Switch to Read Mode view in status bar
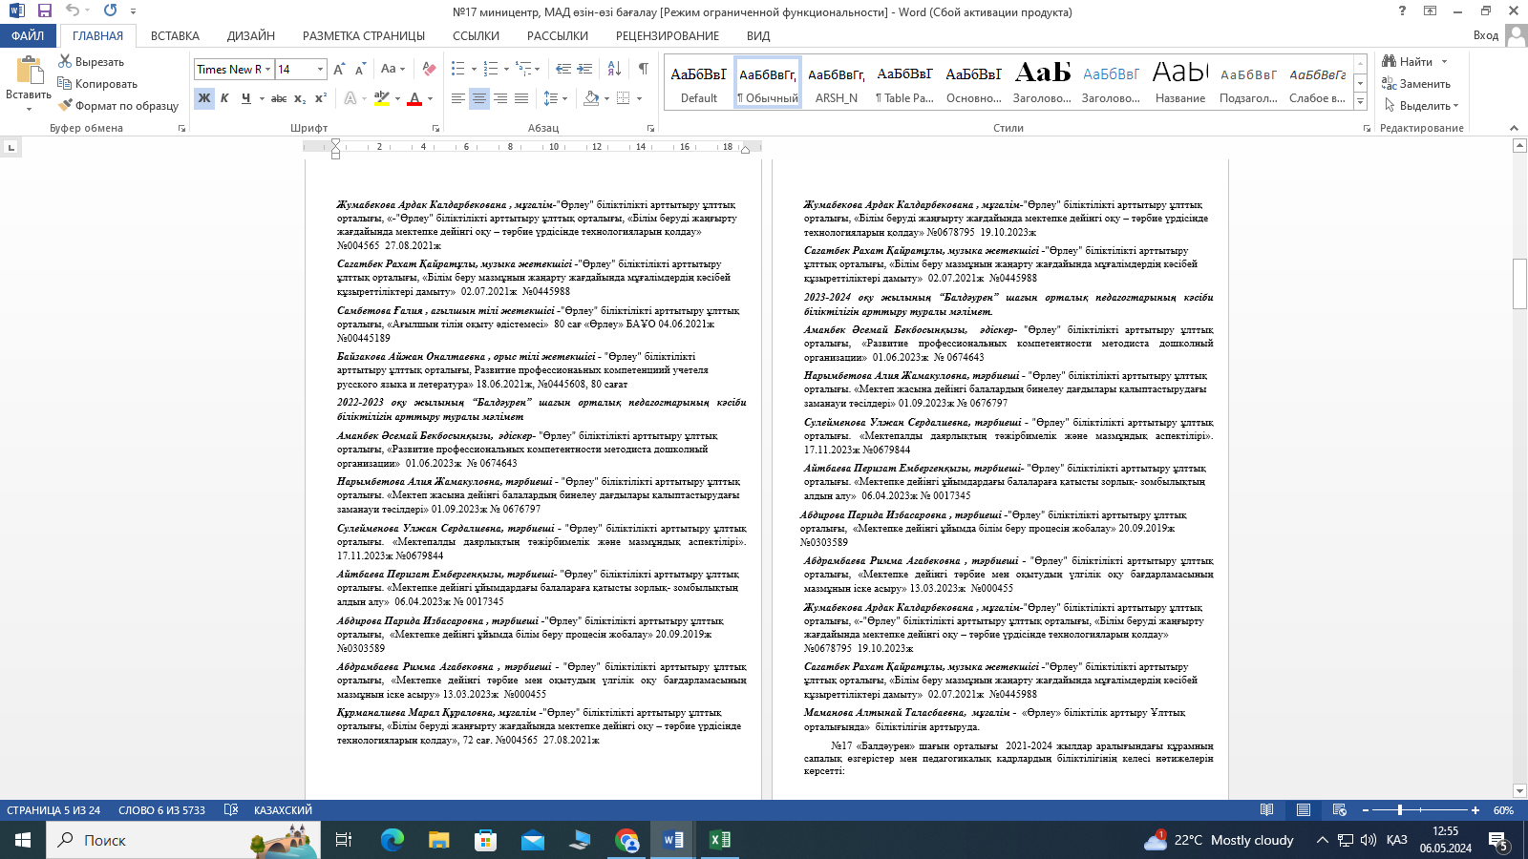Viewport: 1528px width, 859px height. 1266,810
